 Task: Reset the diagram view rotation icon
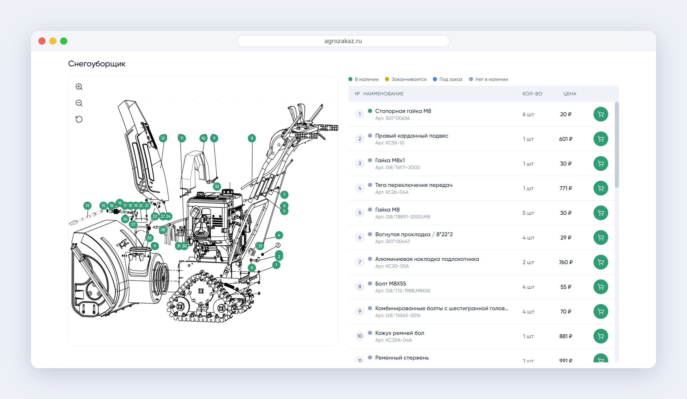[79, 119]
